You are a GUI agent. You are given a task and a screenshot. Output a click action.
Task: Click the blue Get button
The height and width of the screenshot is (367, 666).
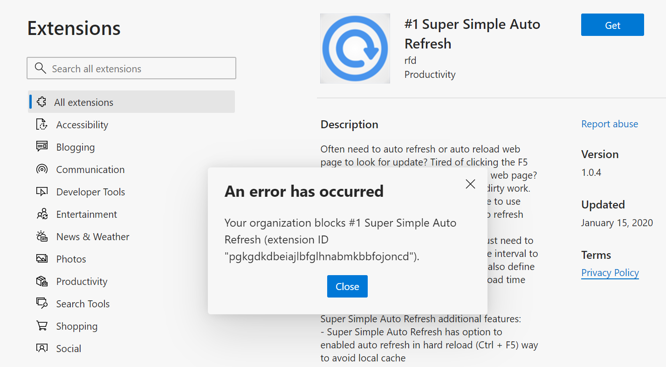[x=612, y=25]
